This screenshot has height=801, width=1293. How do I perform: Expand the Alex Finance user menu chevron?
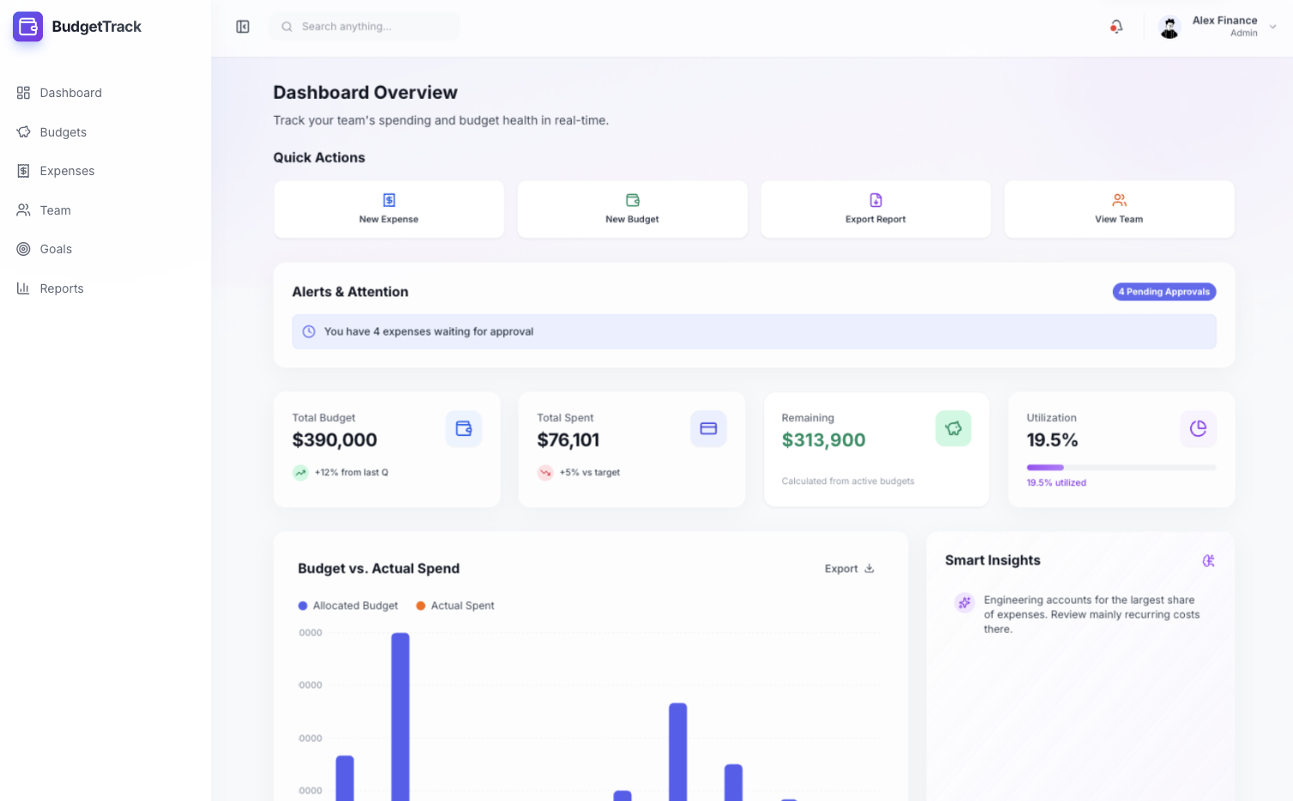pyautogui.click(x=1273, y=27)
